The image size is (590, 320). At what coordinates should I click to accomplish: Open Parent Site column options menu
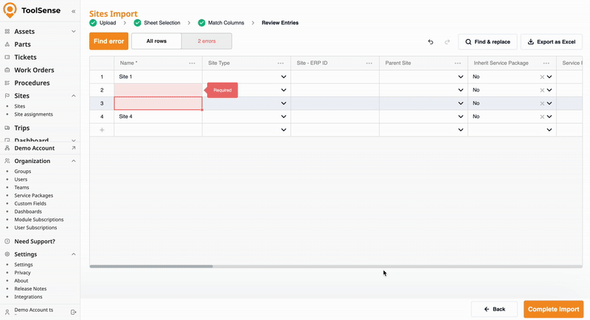pyautogui.click(x=457, y=63)
